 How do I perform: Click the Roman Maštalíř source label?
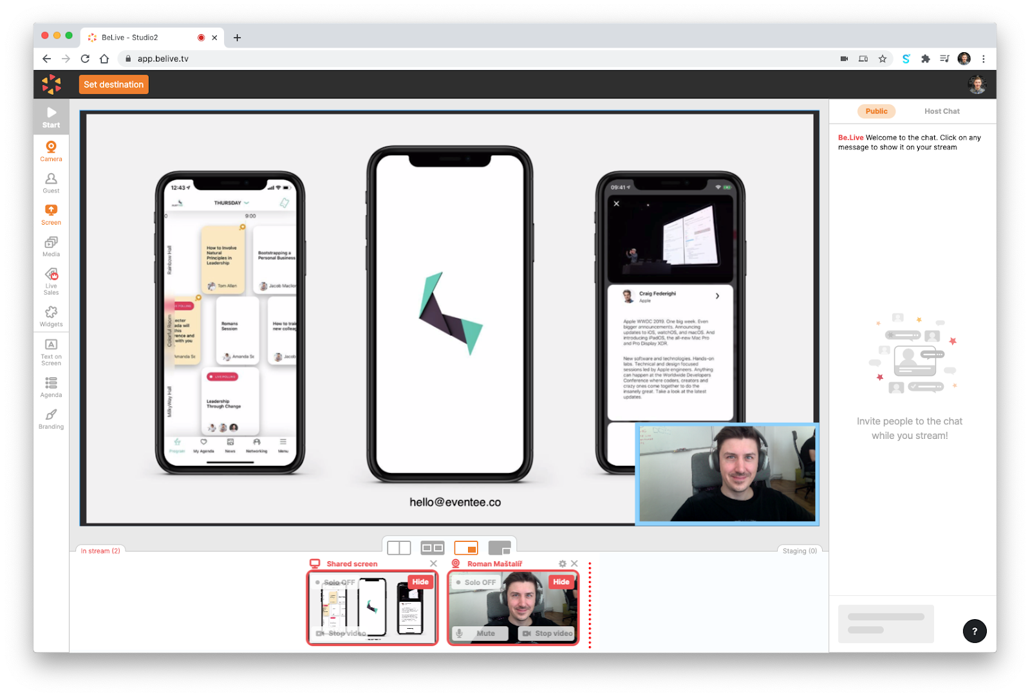(494, 564)
